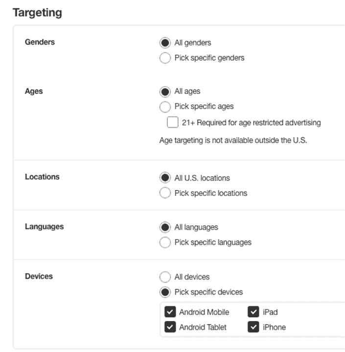Click the All devices label text
This screenshot has height=352, width=345.
pyautogui.click(x=192, y=277)
